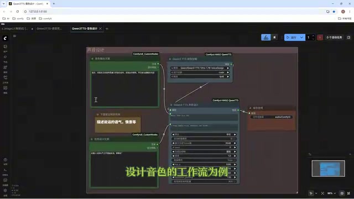The width and height of the screenshot is (354, 199).
Task: Click the browser profile avatar
Action: point(343,12)
